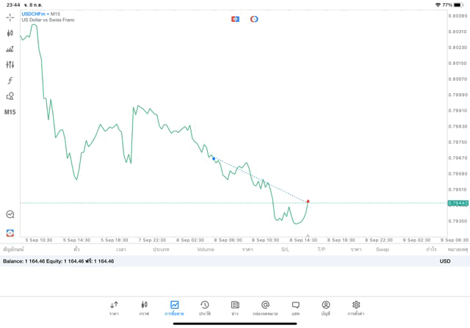The height and width of the screenshot is (328, 470).
Task: Open the chart type candlestick icon
Action: (10, 33)
